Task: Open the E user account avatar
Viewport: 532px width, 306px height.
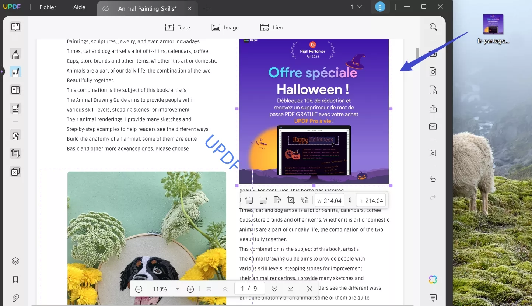Action: click(x=380, y=7)
